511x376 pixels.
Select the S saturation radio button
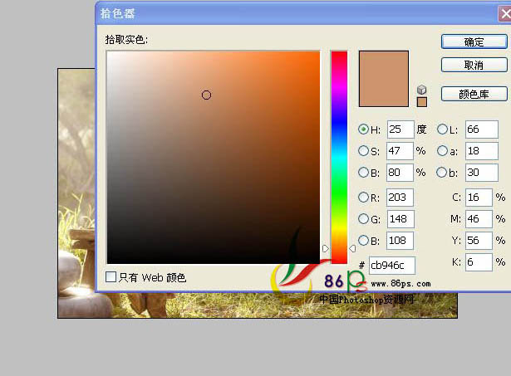363,151
